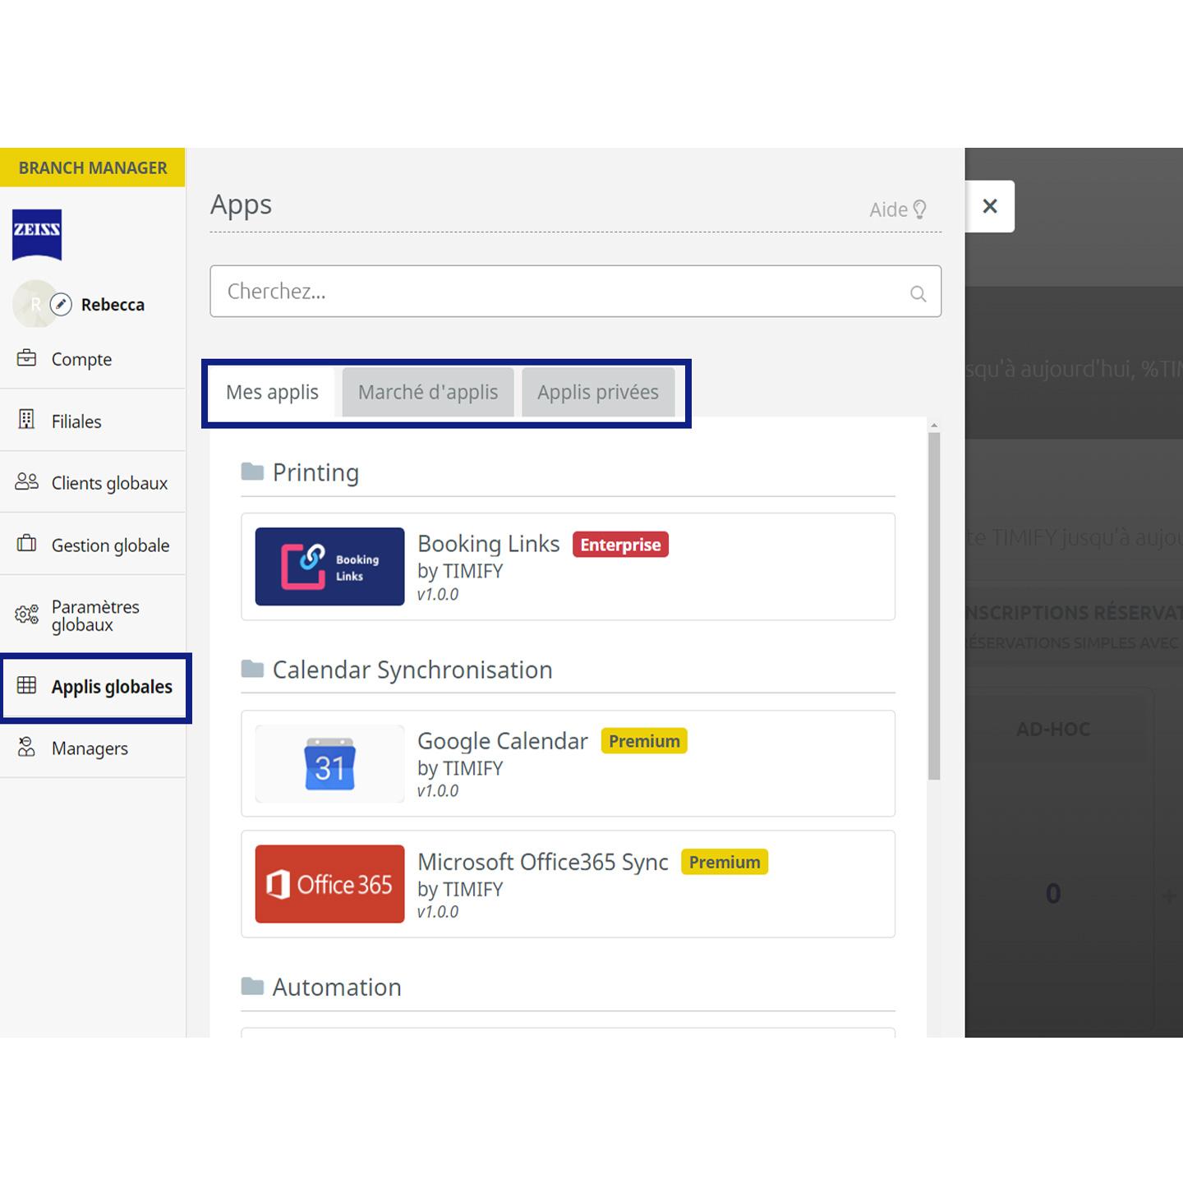Screen dimensions: 1183x1183
Task: Click AD-HOC in the background dashboard
Action: coord(1053,729)
